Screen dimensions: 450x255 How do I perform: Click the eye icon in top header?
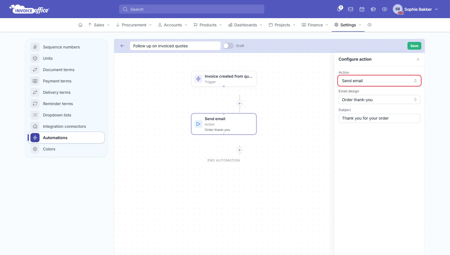pos(385,9)
